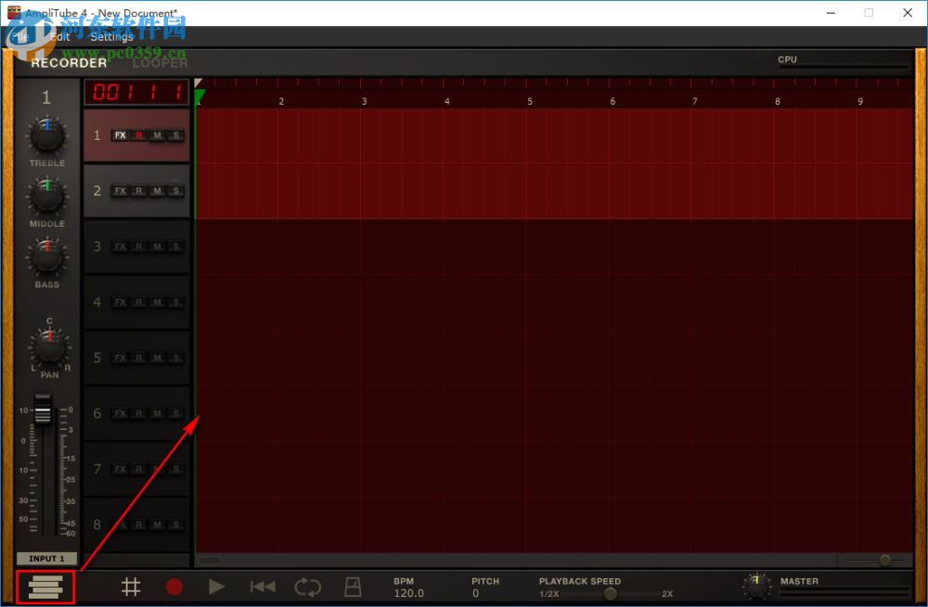Click the INPUT 1 label
This screenshot has height=607, width=928.
click(45, 559)
